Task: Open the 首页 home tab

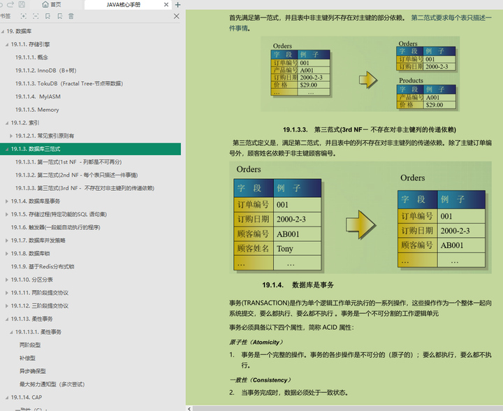Action: tap(52, 4)
